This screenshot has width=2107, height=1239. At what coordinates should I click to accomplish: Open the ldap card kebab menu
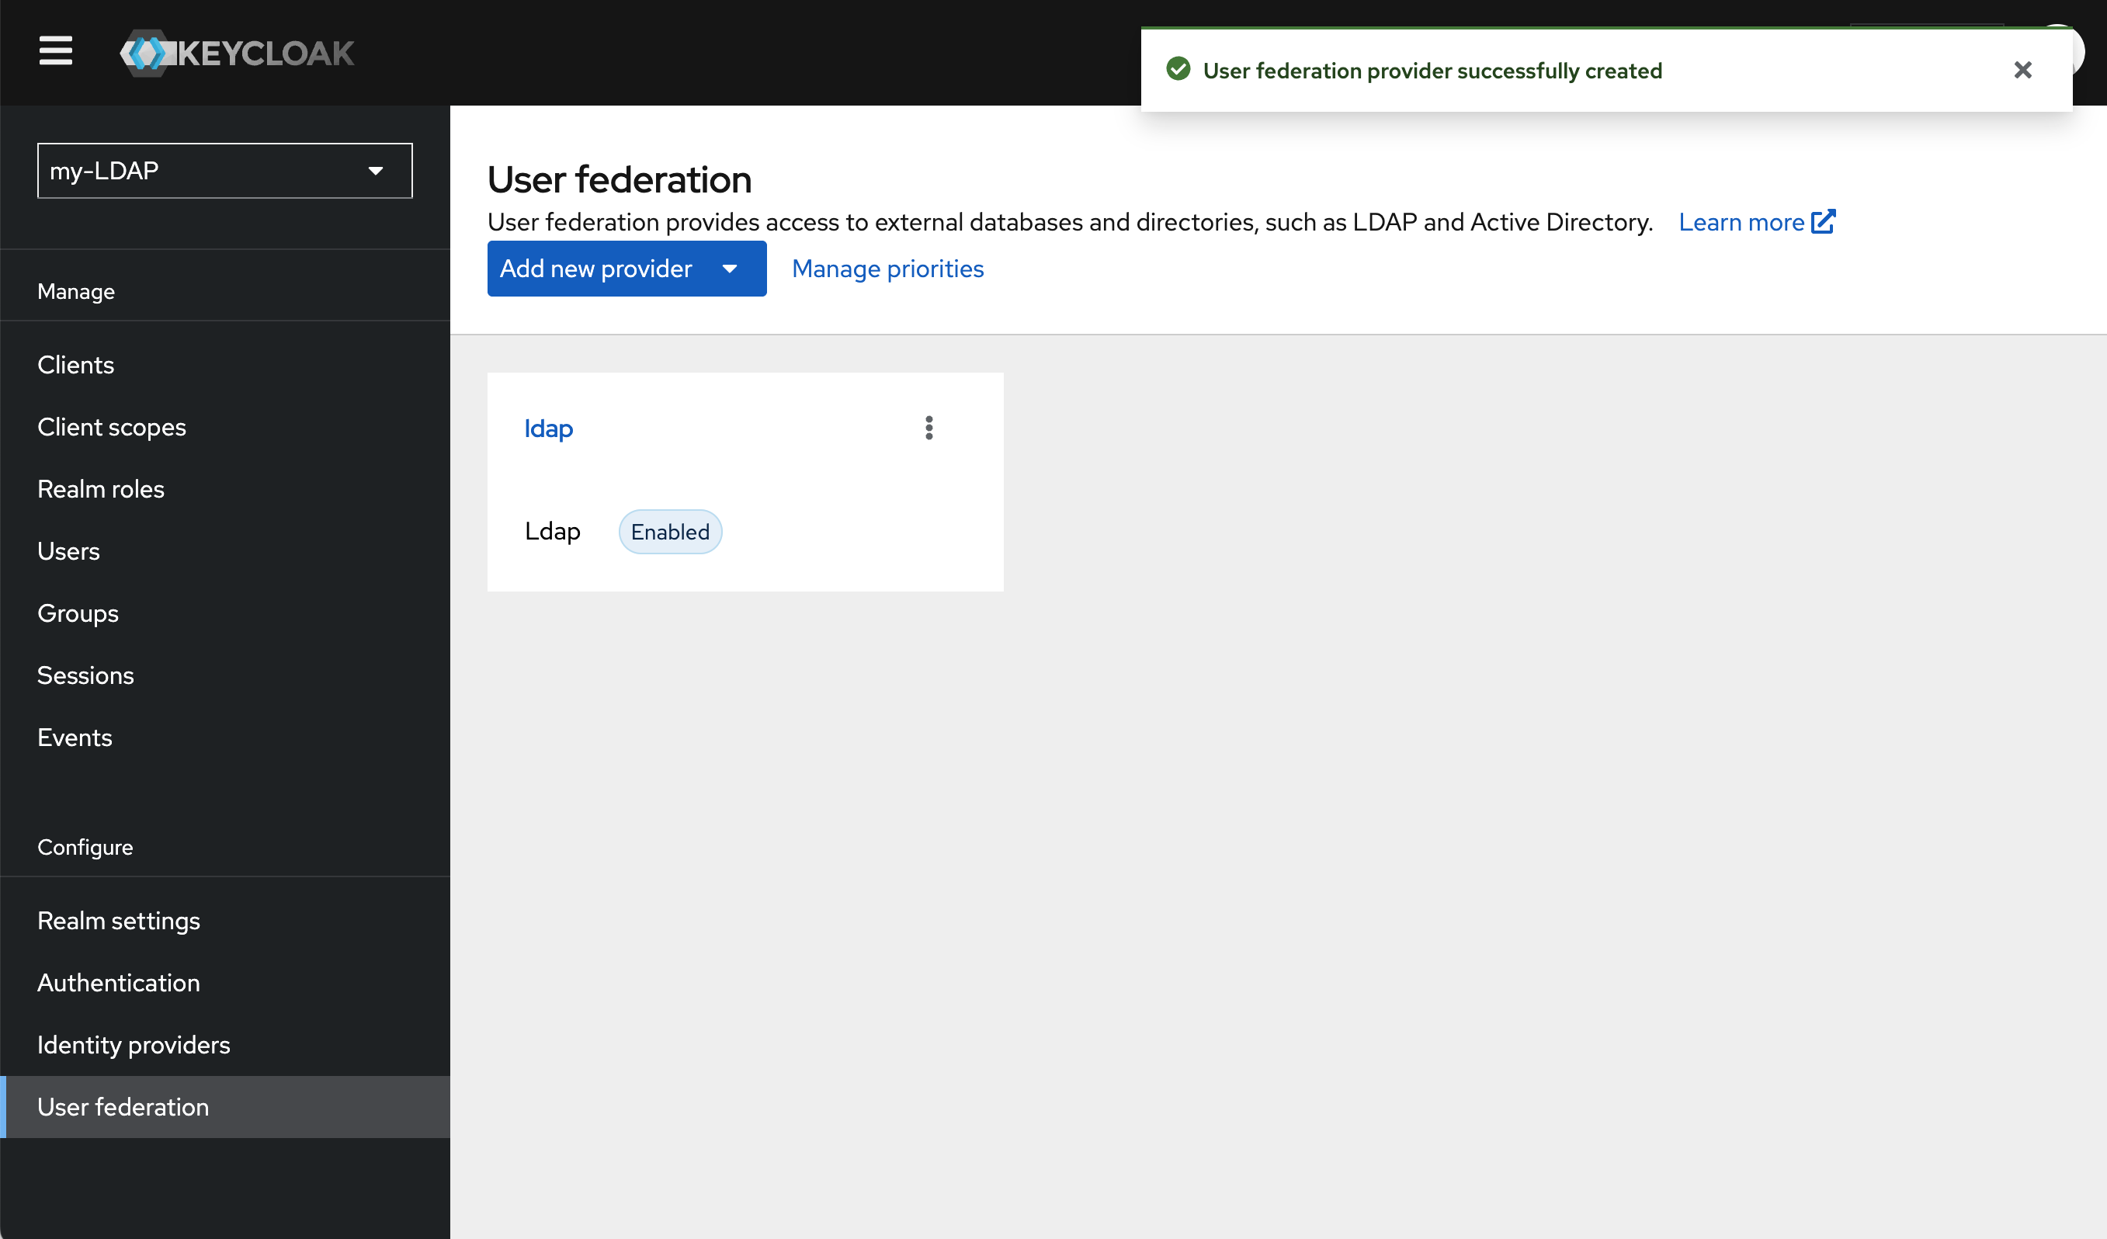[x=928, y=428]
